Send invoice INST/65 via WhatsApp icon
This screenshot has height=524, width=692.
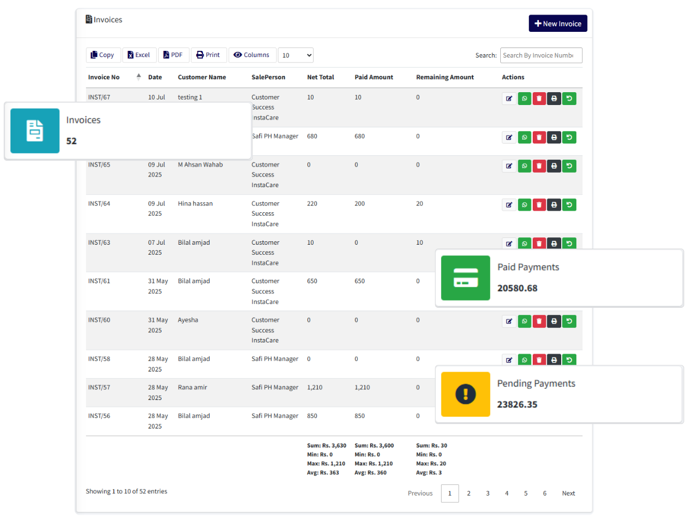524,166
